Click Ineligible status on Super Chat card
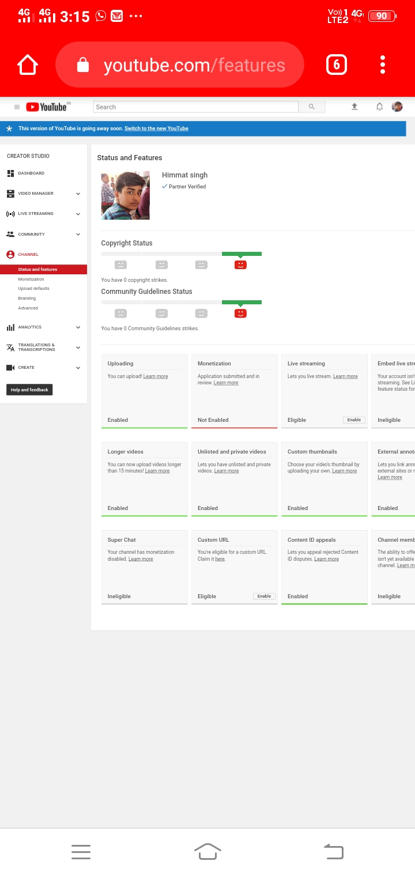 pyautogui.click(x=119, y=596)
